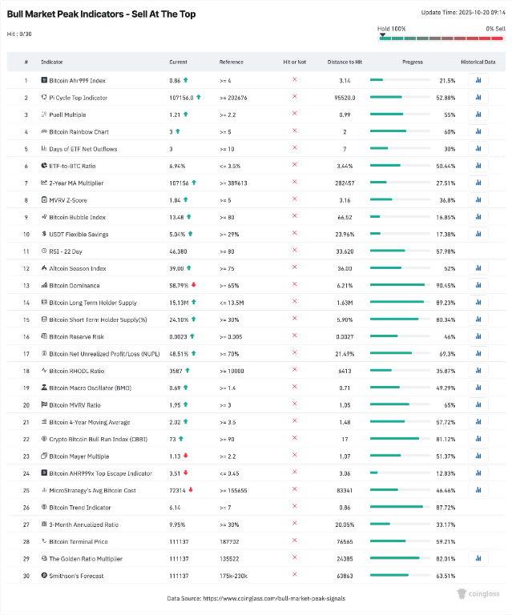Image resolution: width=512 pixels, height=615 pixels.
Task: Open Golden Ratio Multiplier historical data chart
Action: 478,558
